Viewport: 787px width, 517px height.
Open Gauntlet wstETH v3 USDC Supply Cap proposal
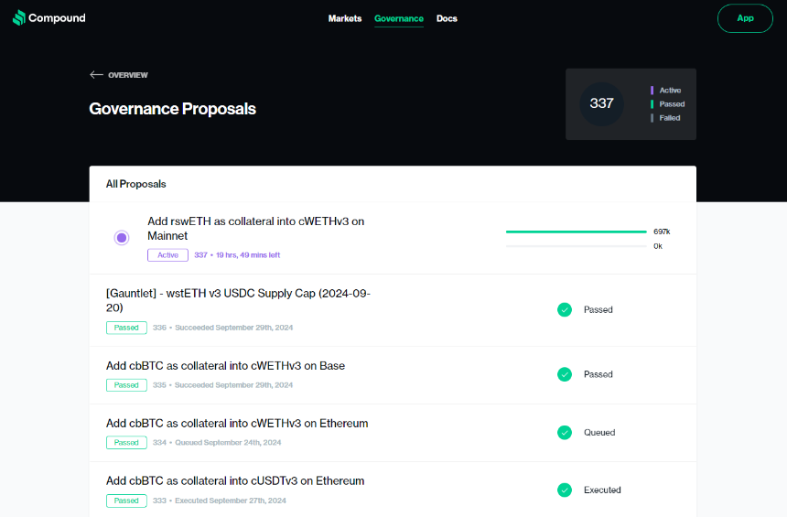click(239, 300)
